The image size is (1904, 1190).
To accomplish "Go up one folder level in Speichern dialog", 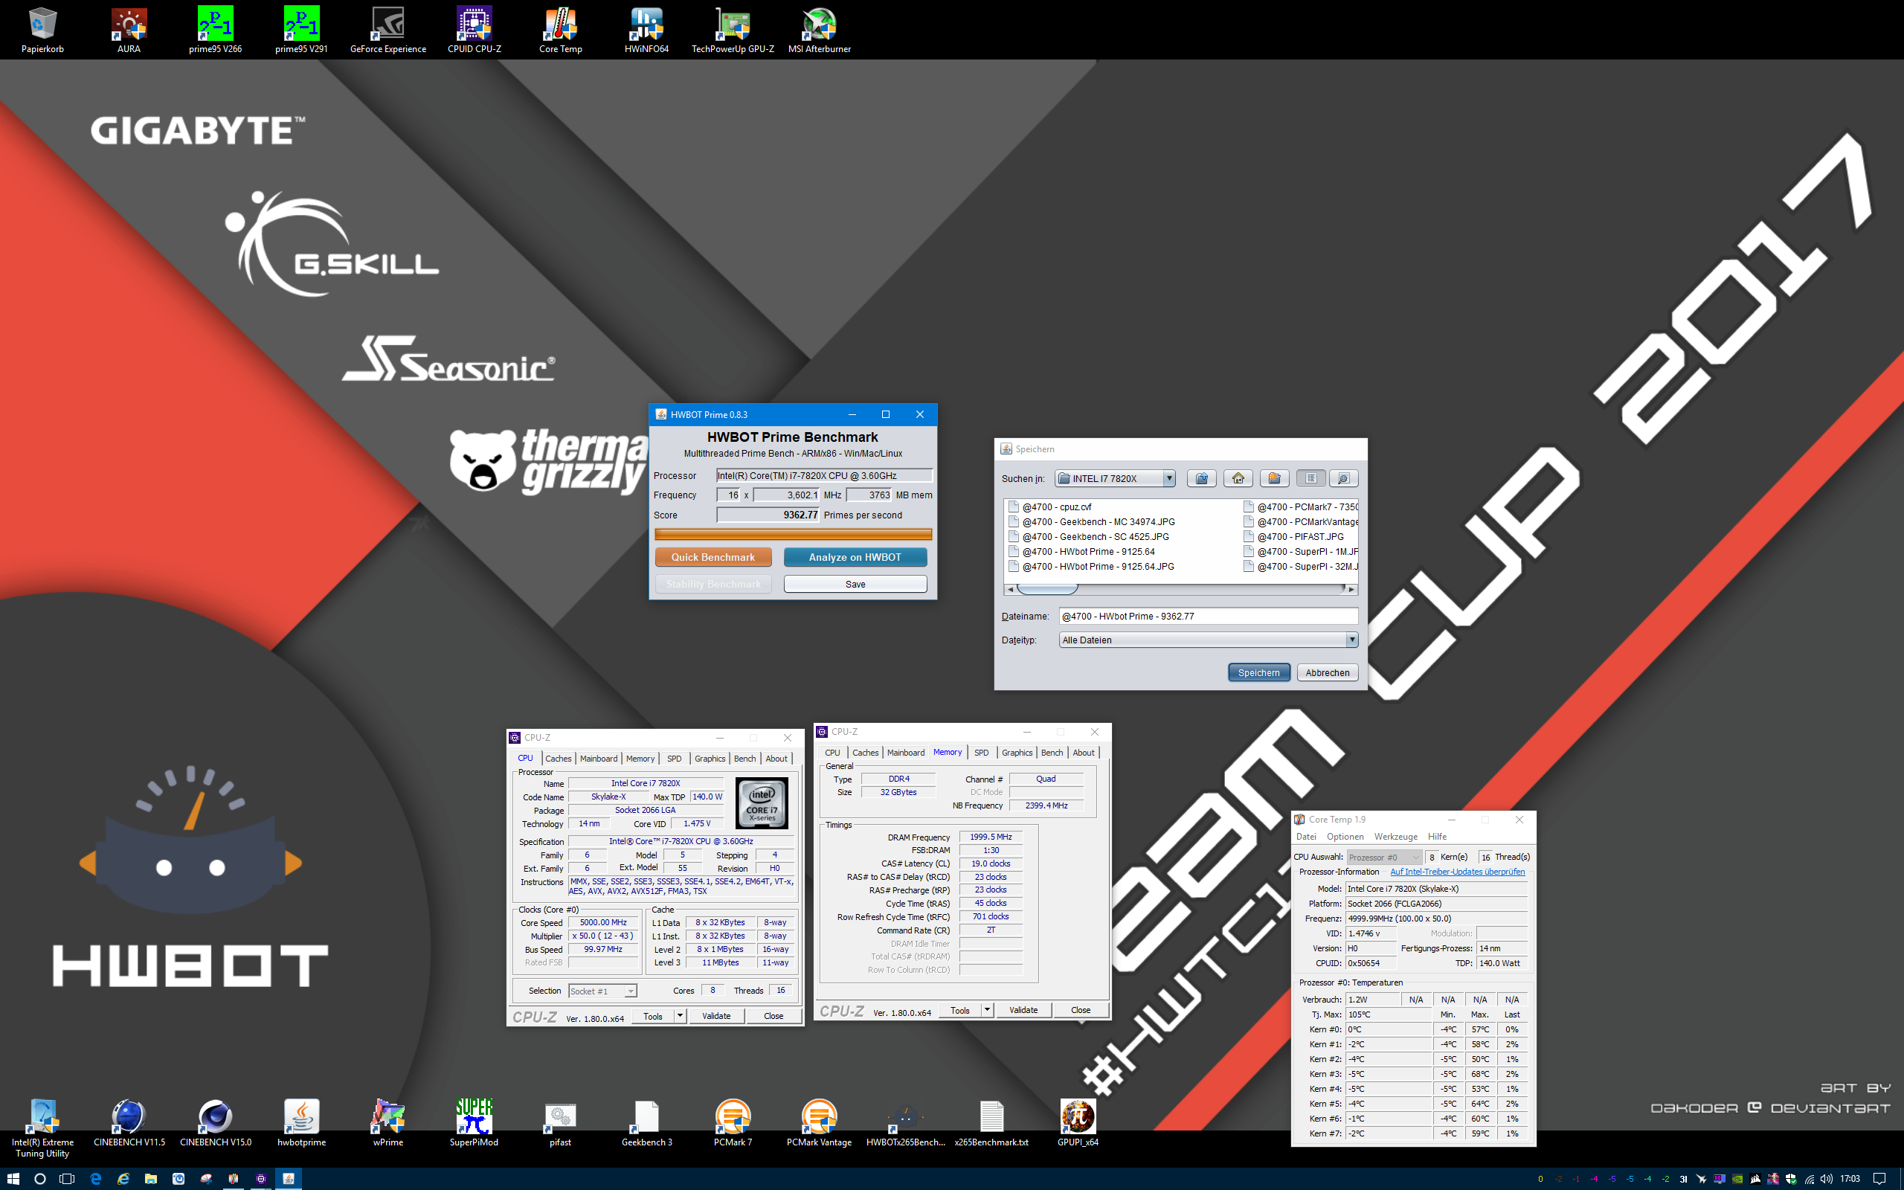I will [x=1201, y=478].
